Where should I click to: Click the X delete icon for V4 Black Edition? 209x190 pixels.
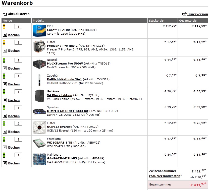tap(5, 100)
